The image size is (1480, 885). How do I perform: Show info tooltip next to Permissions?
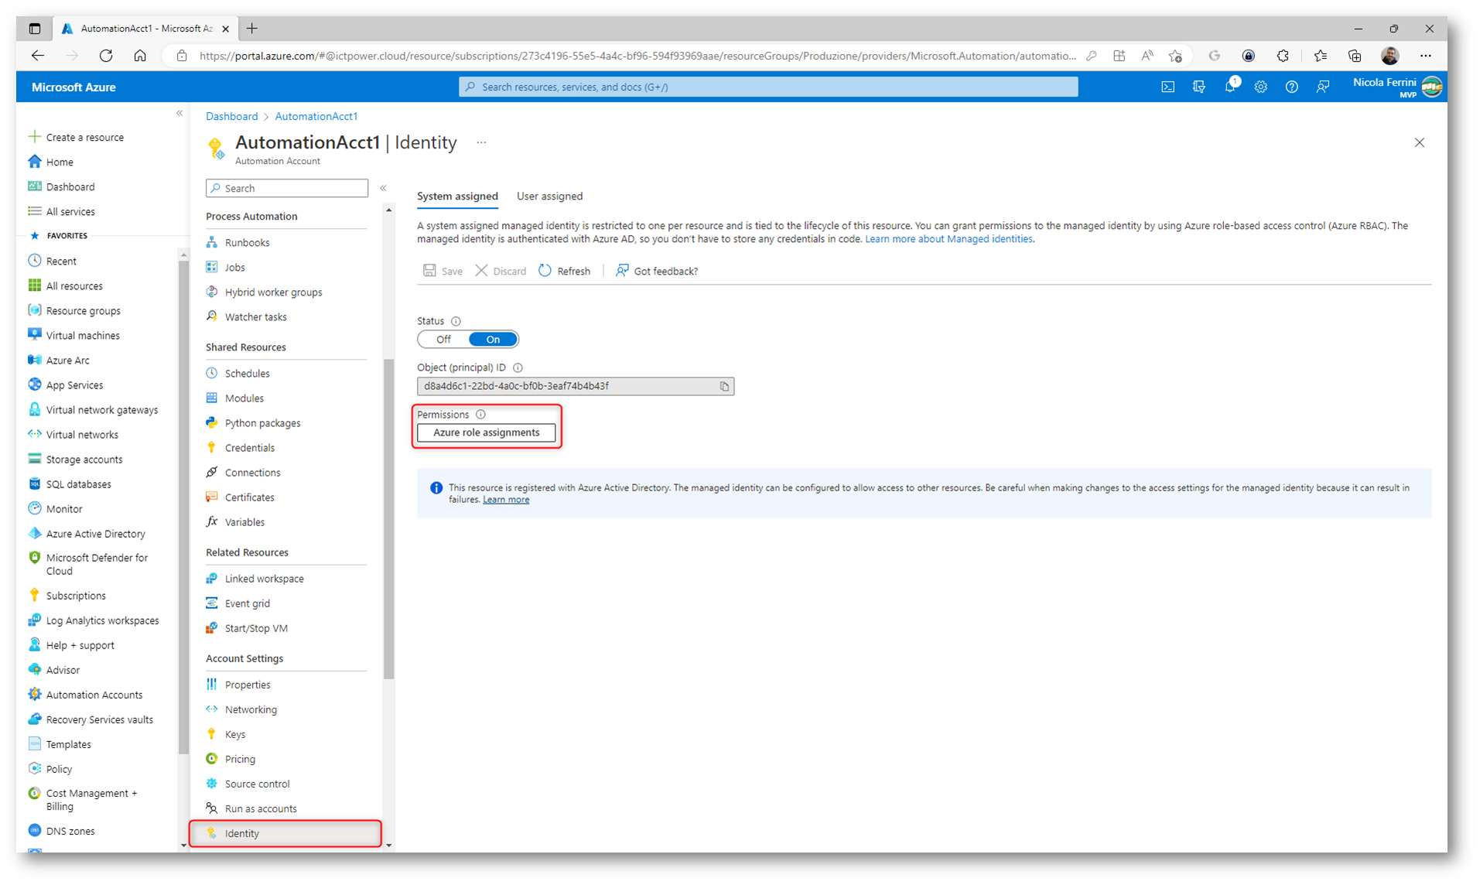click(x=480, y=415)
